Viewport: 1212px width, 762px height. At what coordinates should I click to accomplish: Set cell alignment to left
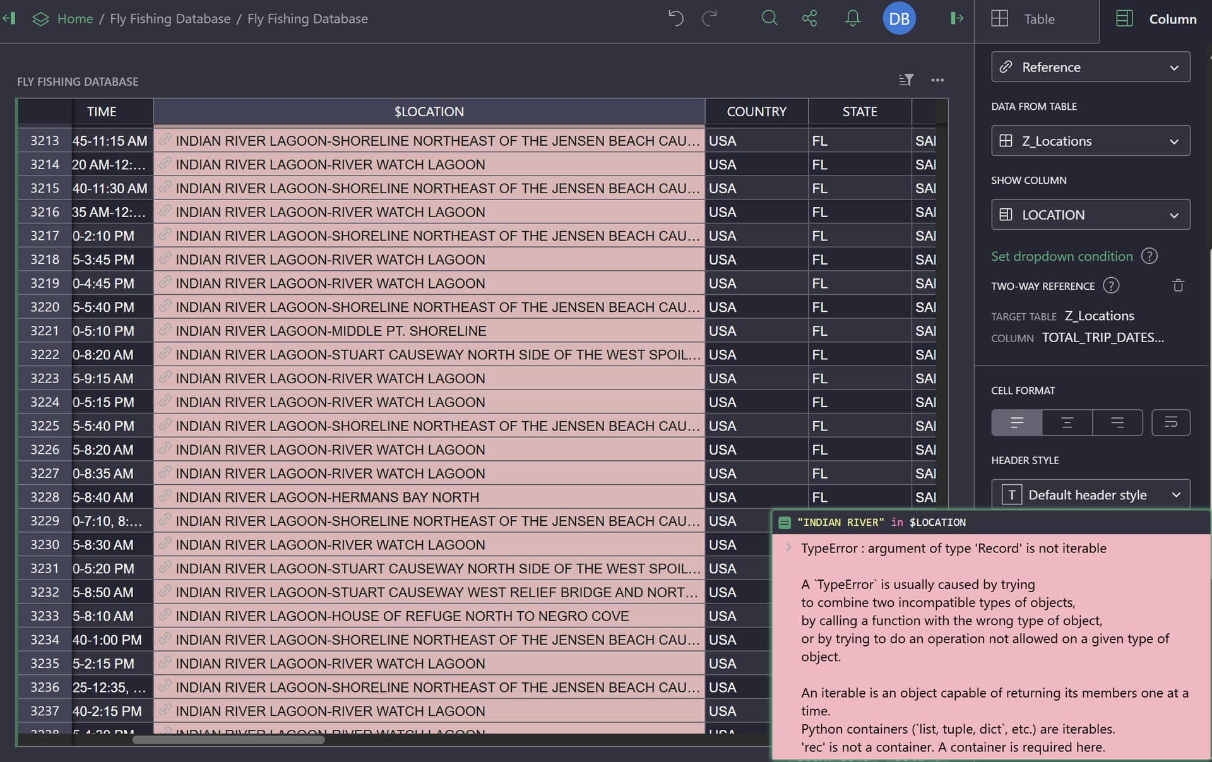tap(1016, 422)
